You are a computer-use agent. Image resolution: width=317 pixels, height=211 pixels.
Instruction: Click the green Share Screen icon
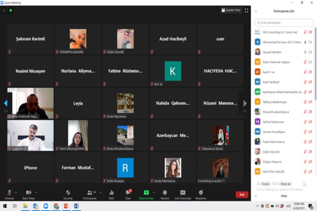point(146,192)
